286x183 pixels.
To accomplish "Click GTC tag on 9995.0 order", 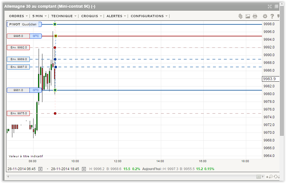I will (x=36, y=36).
